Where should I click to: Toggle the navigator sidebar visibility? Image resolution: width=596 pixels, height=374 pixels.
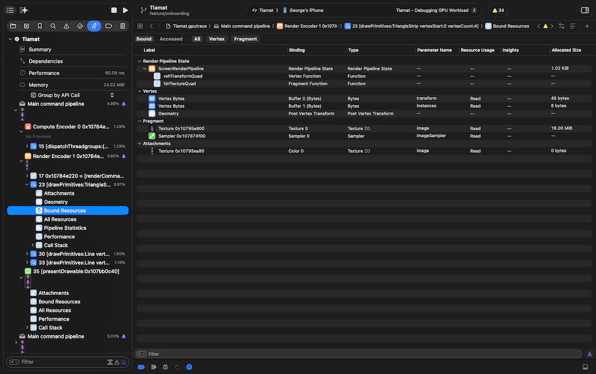(10, 10)
